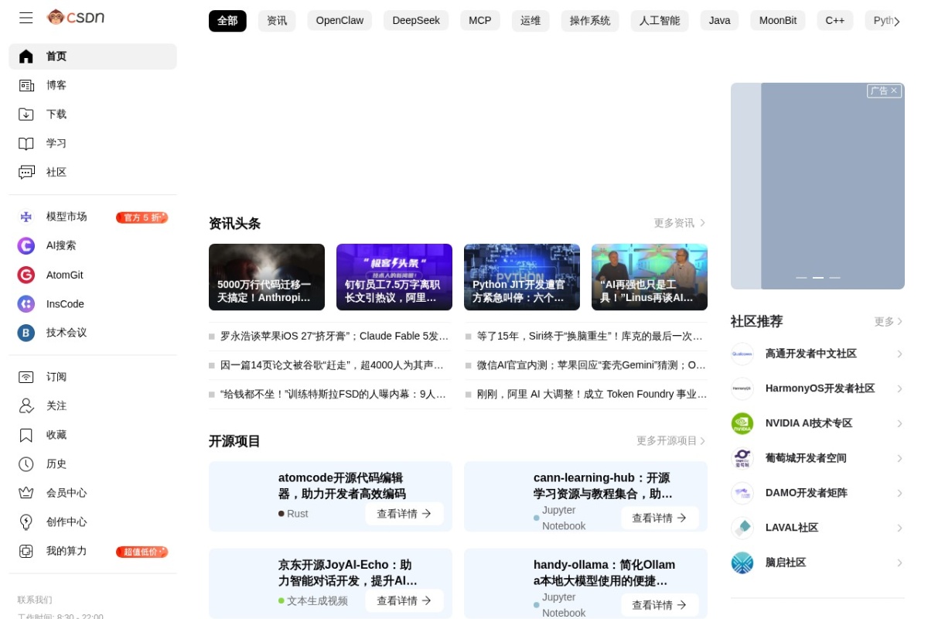The height and width of the screenshot is (619, 928).
Task: Open the 技术会议 icon
Action: [x=26, y=333]
